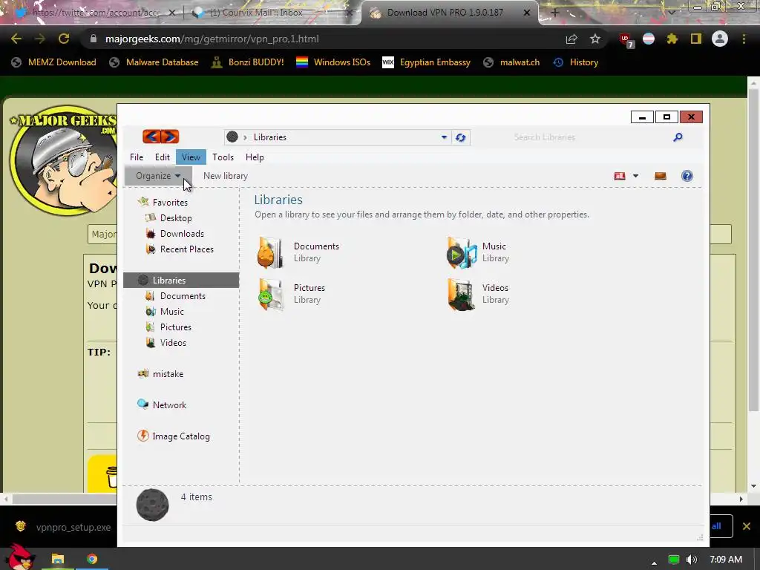Select Favorites in the navigation pane
Image resolution: width=760 pixels, height=570 pixels.
(170, 202)
